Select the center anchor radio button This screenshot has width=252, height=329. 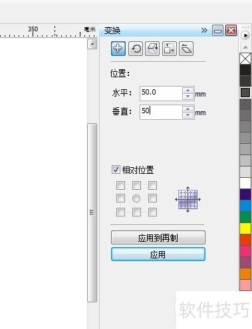point(136,198)
